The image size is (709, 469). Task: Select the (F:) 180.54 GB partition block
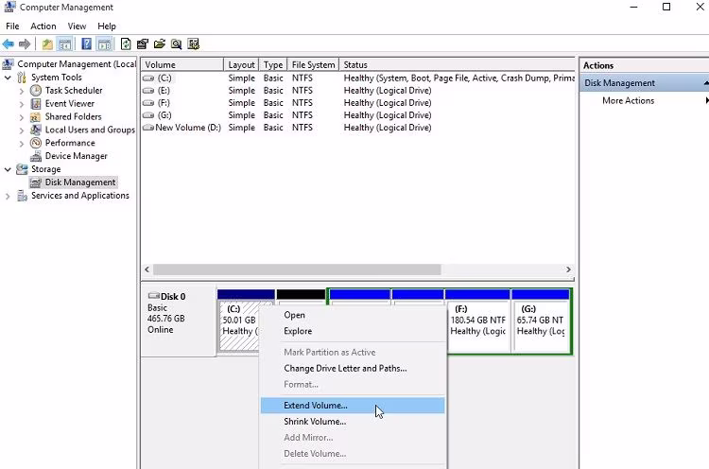(x=478, y=321)
